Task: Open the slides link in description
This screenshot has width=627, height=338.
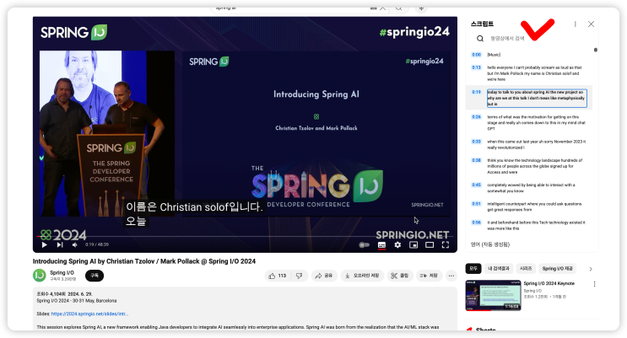Action: pos(89,314)
